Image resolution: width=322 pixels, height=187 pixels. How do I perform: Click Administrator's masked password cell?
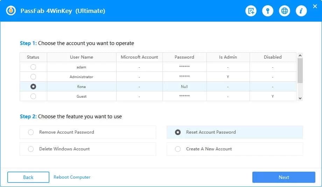(184, 76)
